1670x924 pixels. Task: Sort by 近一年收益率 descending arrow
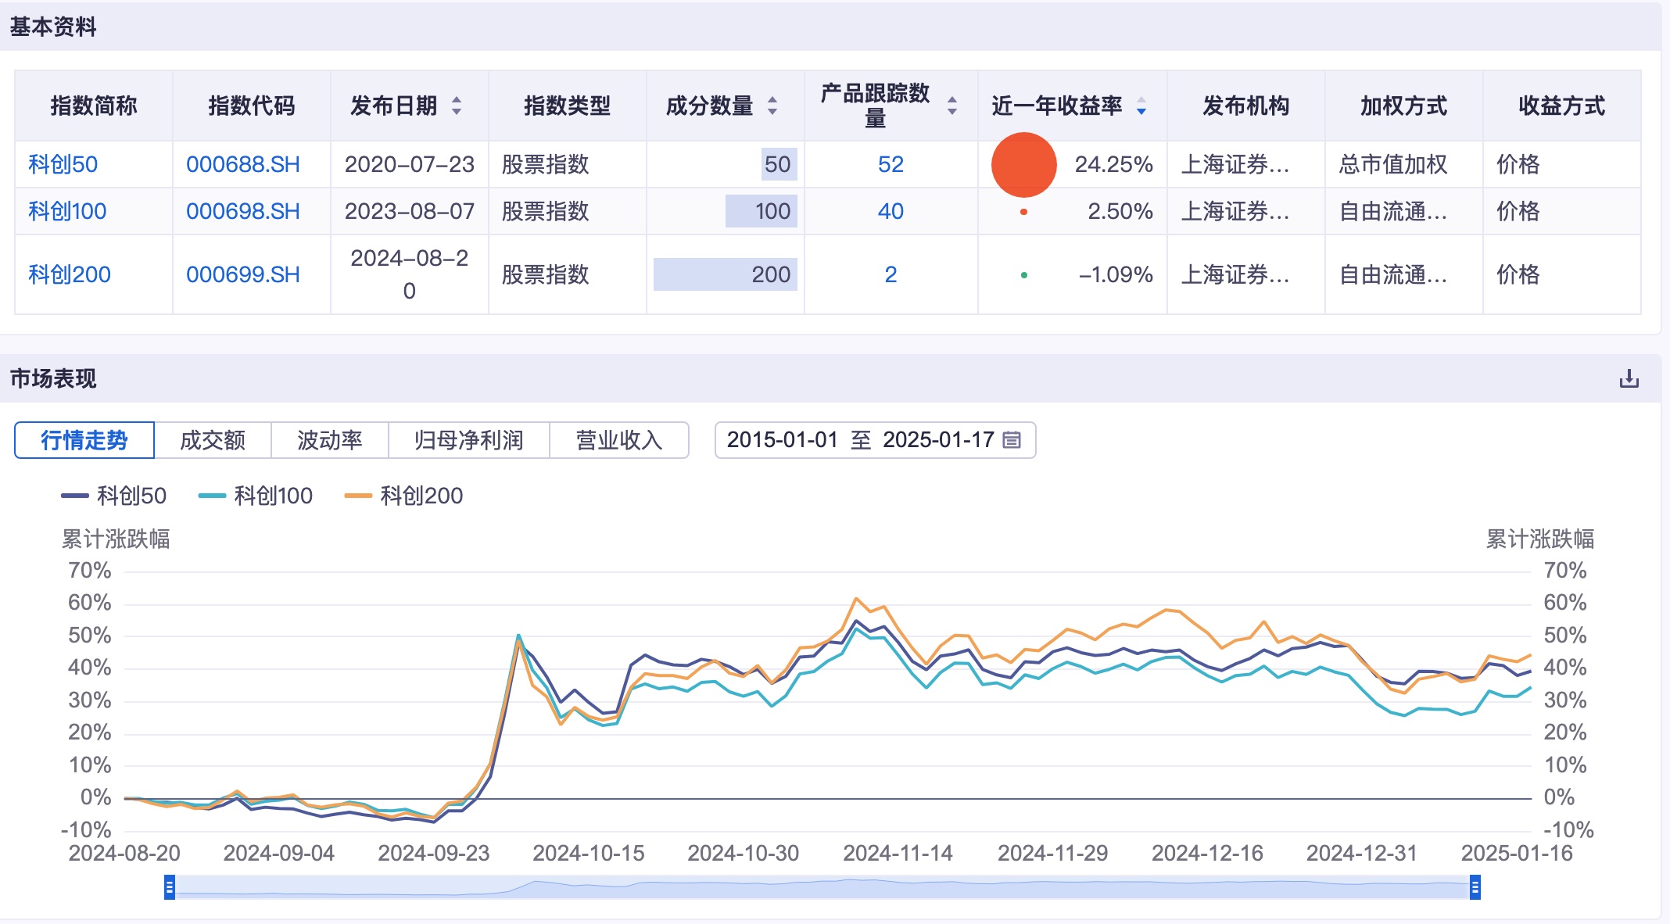point(1141,112)
